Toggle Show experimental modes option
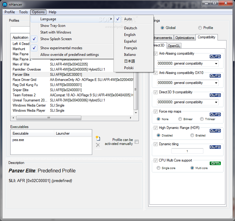The image size is (235, 221). click(x=72, y=48)
